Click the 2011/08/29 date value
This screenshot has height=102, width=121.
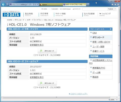coord(36,34)
